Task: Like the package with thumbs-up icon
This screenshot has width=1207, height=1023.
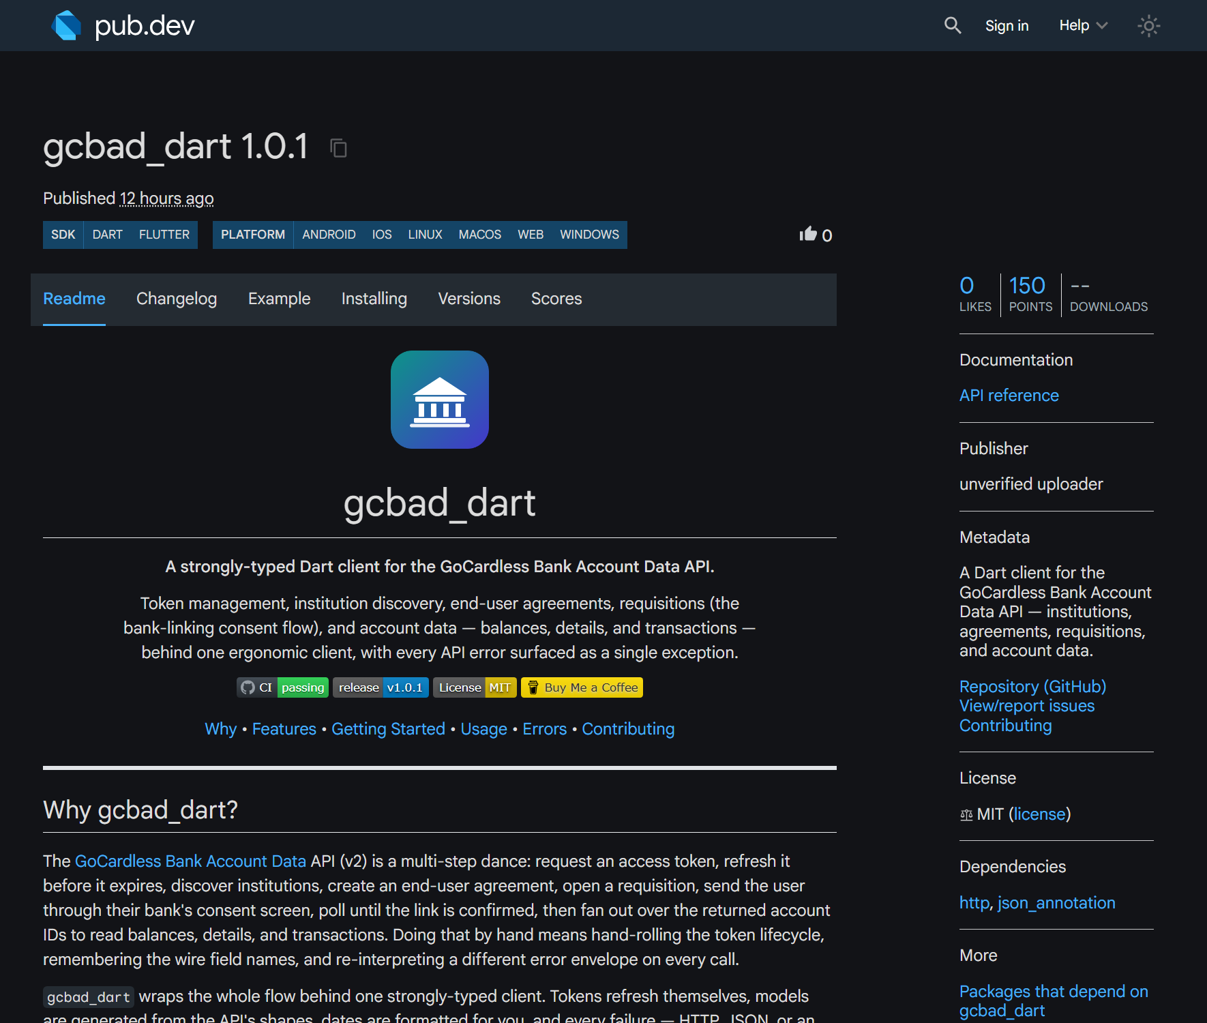Action: pyautogui.click(x=808, y=235)
